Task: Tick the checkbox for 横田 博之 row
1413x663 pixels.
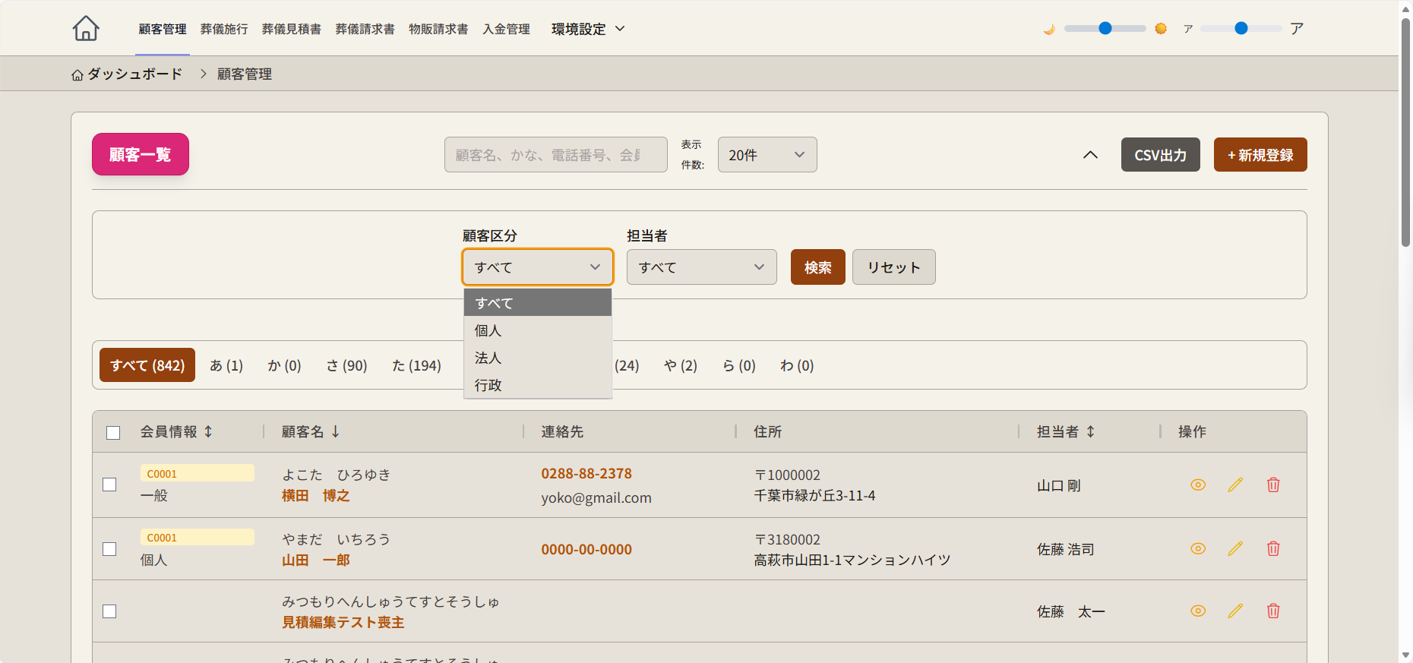Action: pos(110,485)
